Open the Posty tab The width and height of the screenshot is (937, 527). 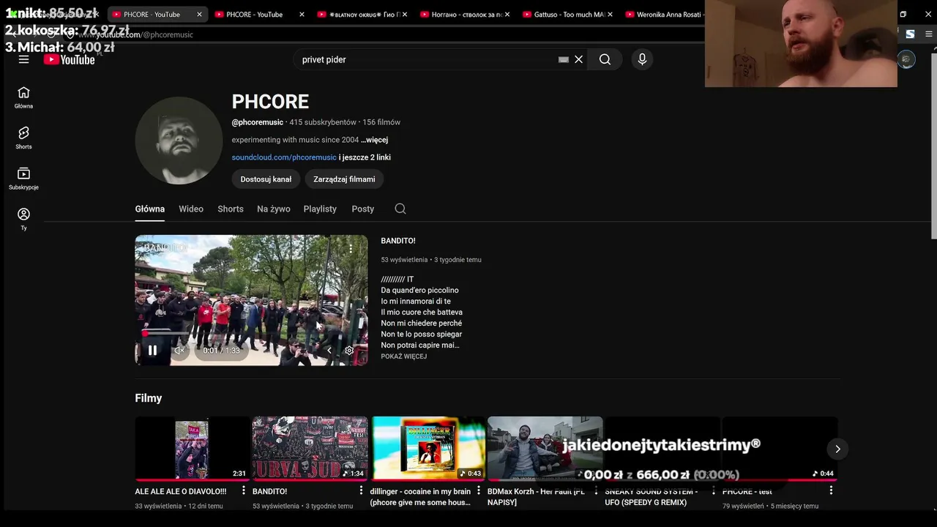[362, 209]
